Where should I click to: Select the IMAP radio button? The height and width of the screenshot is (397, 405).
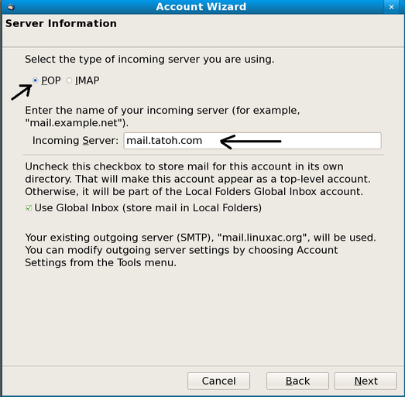tap(69, 80)
